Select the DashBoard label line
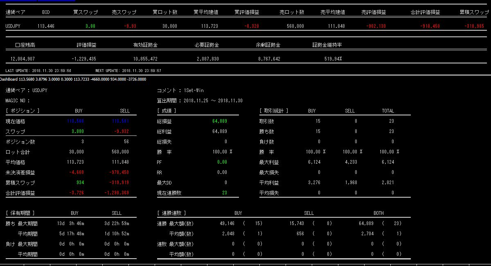491x266 pixels. (x=73, y=79)
